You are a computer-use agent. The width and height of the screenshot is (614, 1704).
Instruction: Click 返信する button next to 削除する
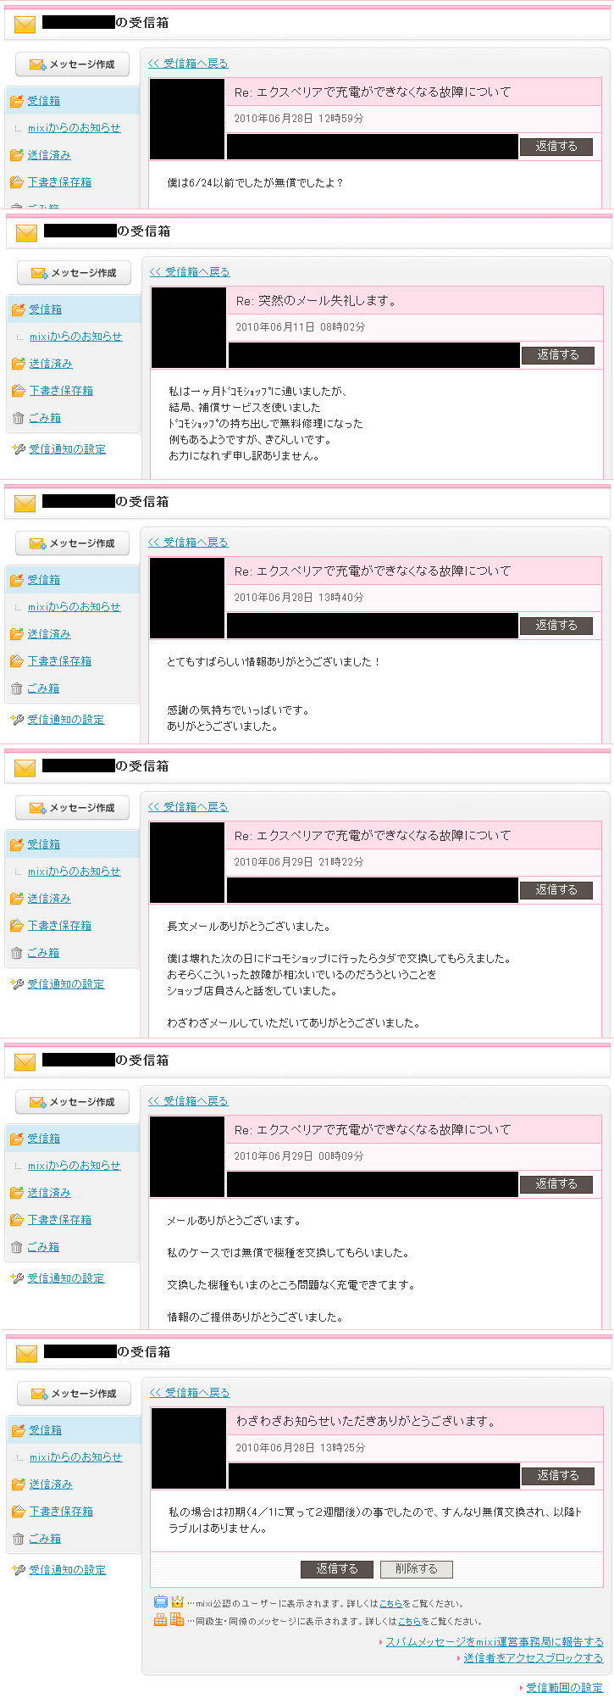pos(337,1569)
